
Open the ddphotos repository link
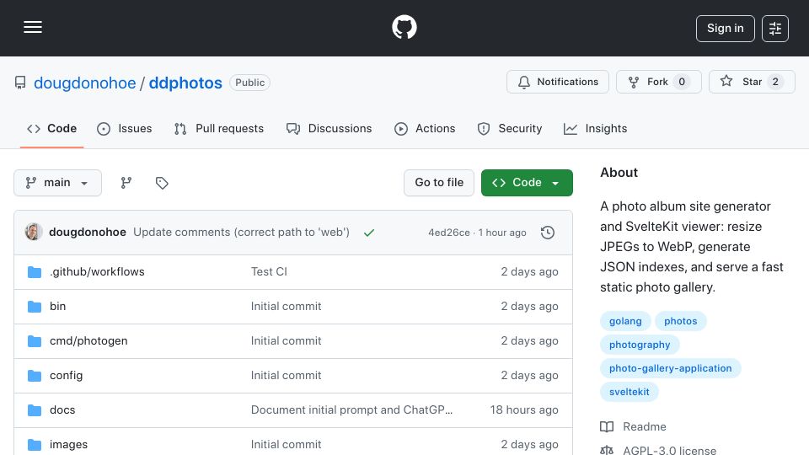pyautogui.click(x=185, y=83)
